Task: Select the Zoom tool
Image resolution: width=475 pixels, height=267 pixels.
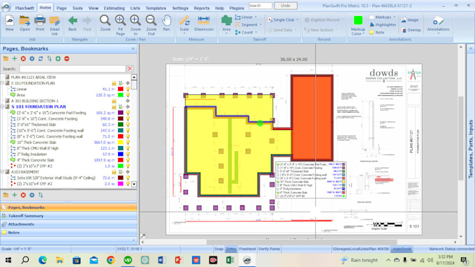Action: pyautogui.click(x=105, y=23)
